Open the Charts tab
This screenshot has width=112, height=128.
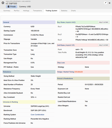coord(73,11)
